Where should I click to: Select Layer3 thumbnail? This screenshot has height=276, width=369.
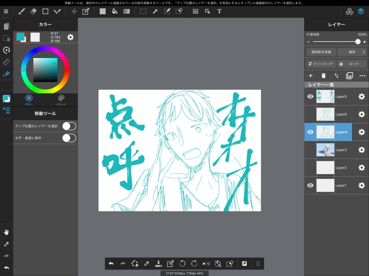coord(325,150)
